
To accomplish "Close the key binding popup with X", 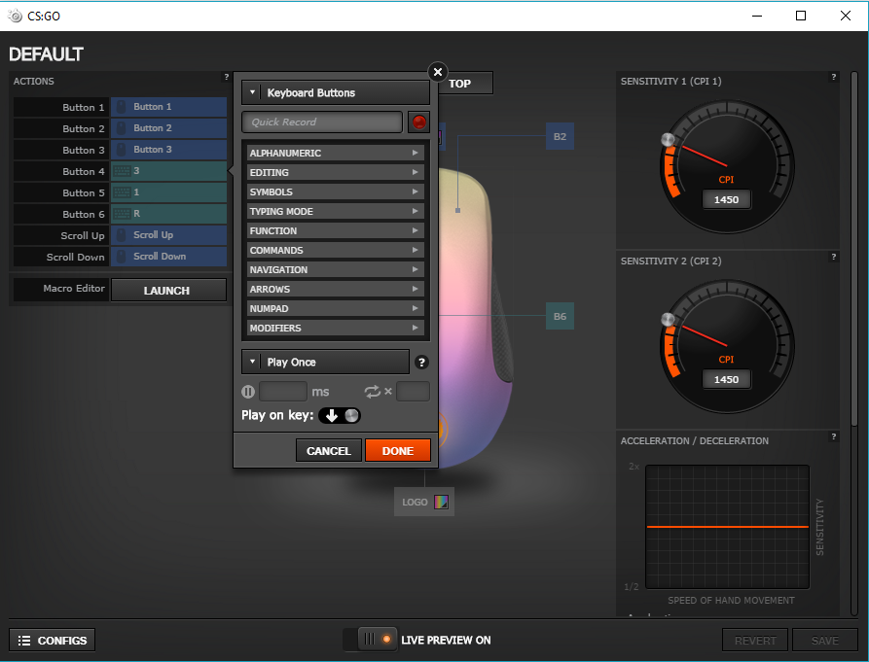I will coord(438,72).
